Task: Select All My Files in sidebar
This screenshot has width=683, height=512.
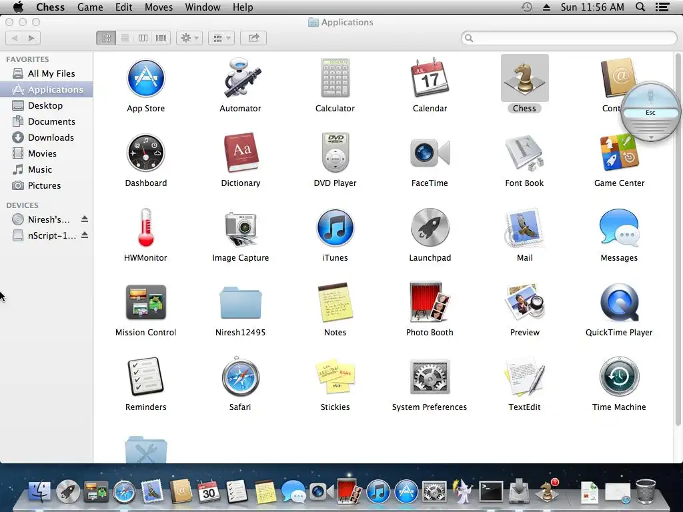Action: 46,73
